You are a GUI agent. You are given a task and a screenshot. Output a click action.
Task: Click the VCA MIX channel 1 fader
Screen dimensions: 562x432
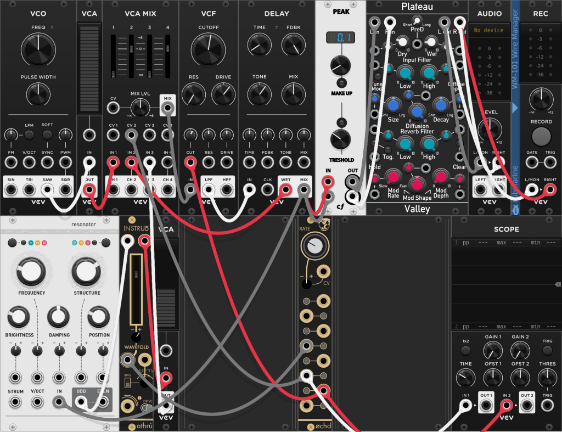pos(113,57)
